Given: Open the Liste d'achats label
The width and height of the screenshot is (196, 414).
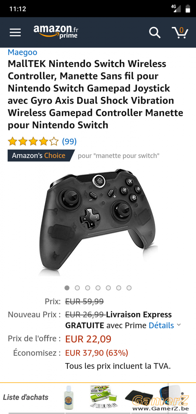Looking at the screenshot, I should point(26,397).
